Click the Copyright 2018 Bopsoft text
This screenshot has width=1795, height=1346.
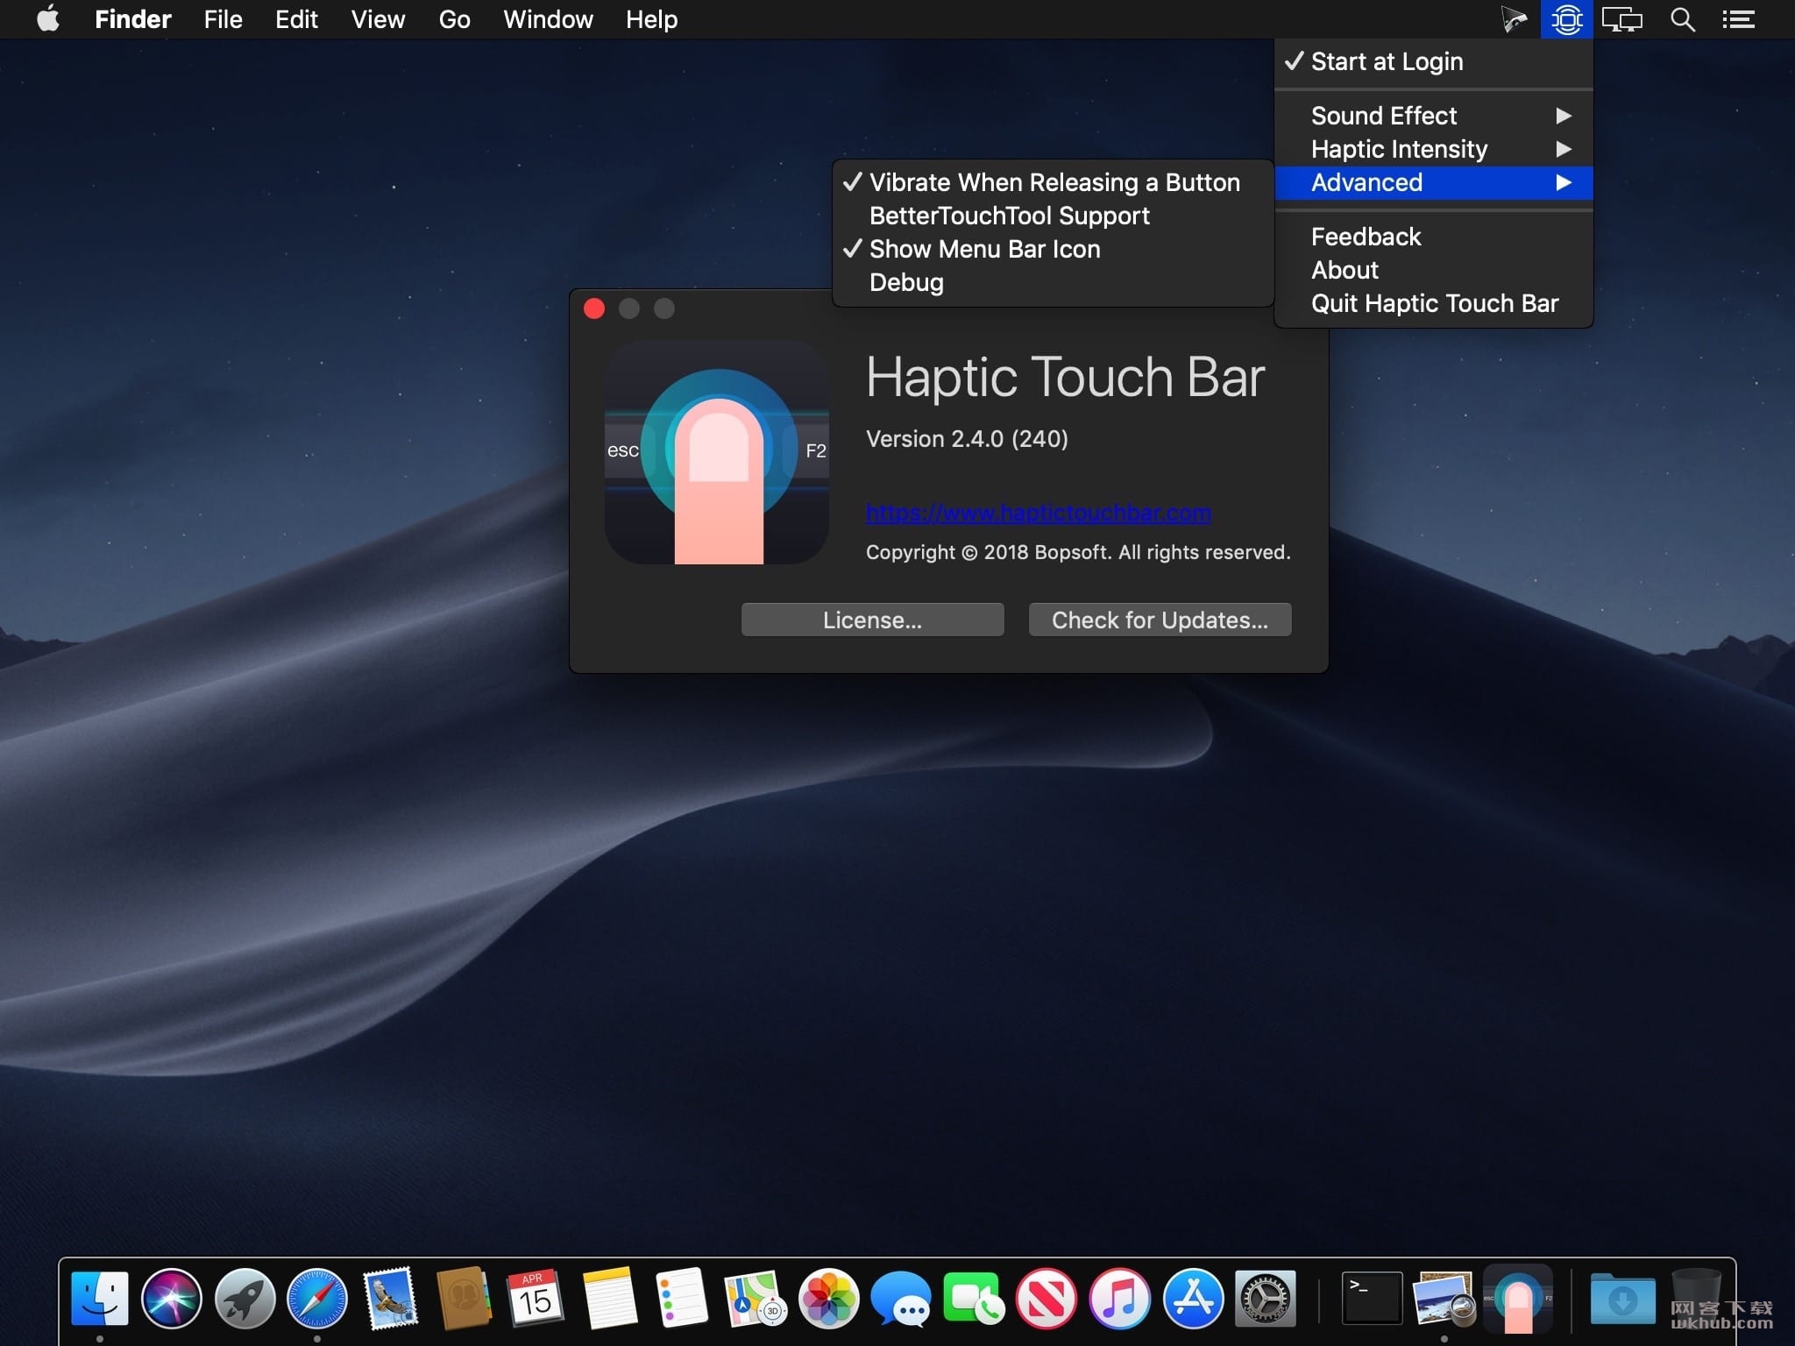pyautogui.click(x=1078, y=552)
